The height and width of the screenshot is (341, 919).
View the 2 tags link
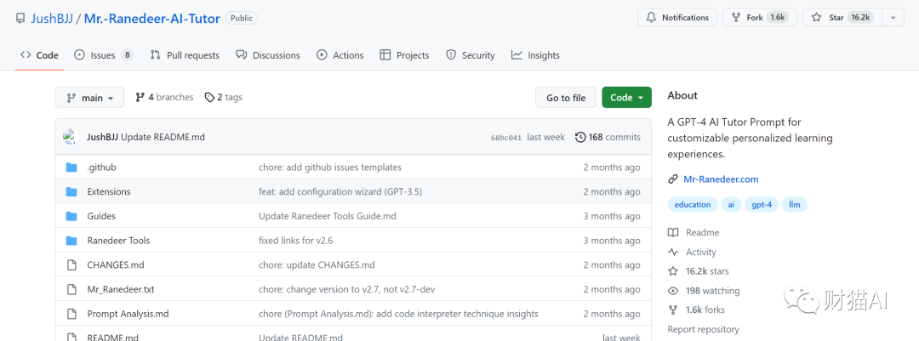pos(223,97)
